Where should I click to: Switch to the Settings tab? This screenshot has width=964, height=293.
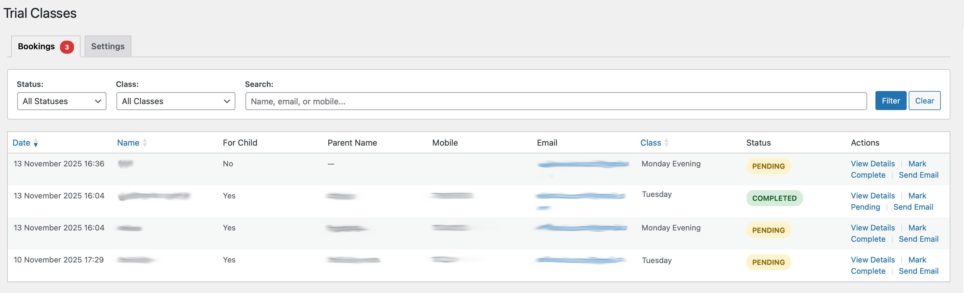108,46
